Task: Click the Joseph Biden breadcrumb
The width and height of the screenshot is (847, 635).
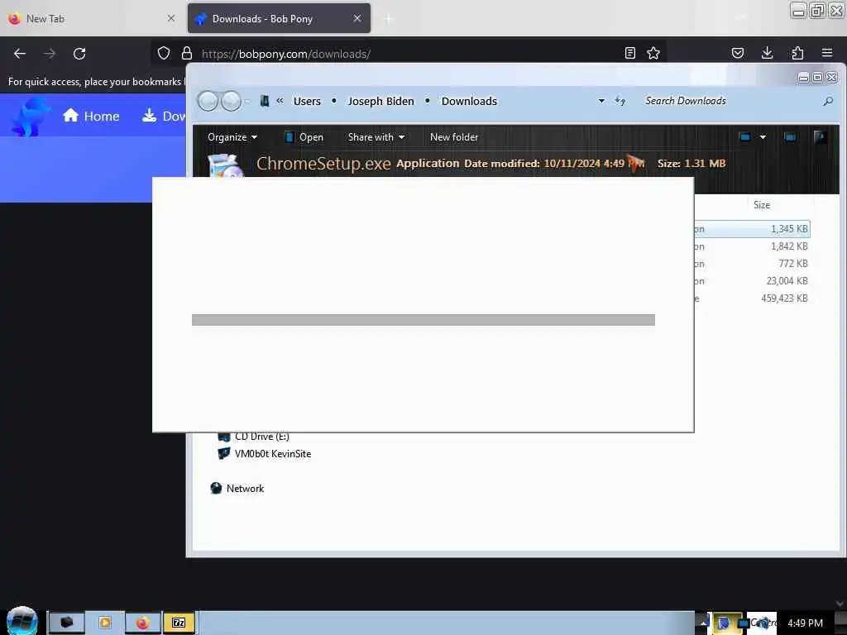Action: (x=380, y=102)
